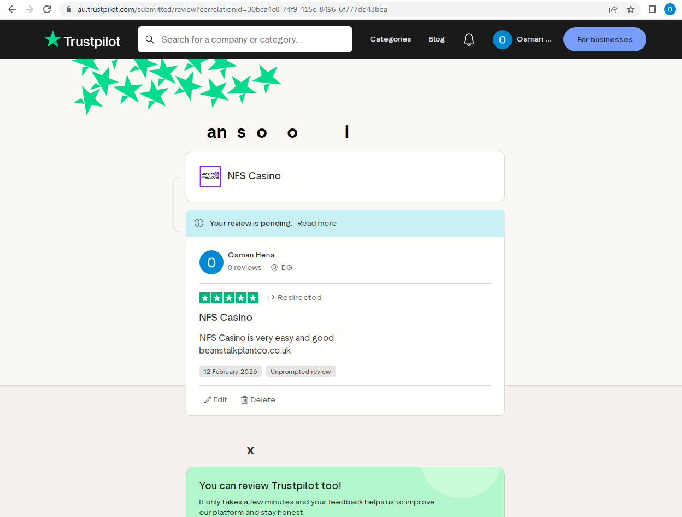Viewport: 682px width, 517px height.
Task: Click the Edit review link
Action: click(x=216, y=400)
